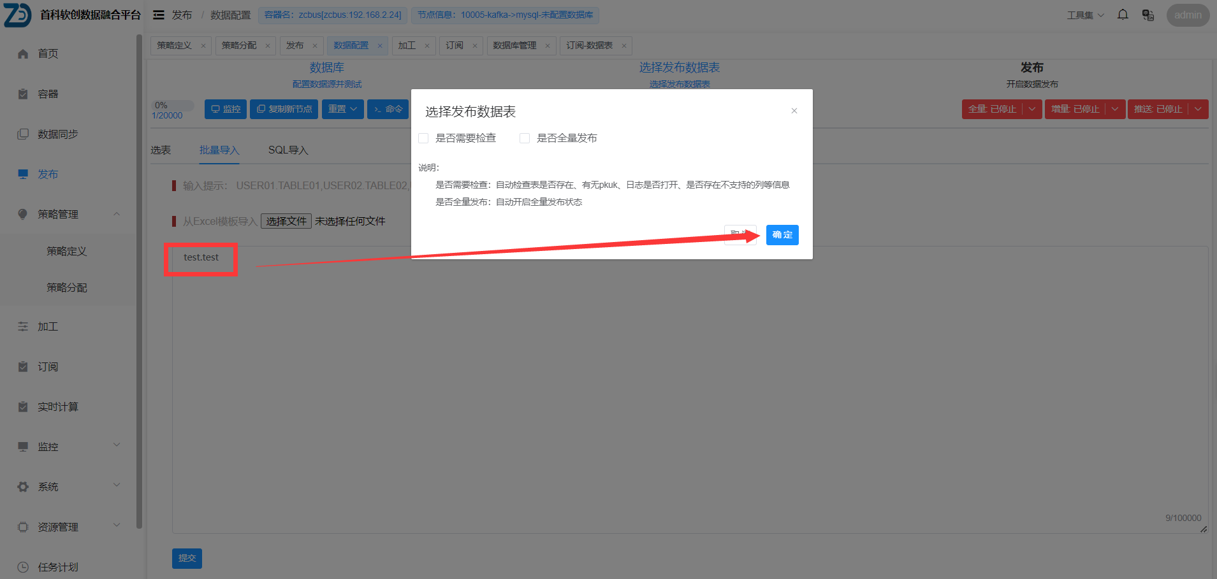Expand the 全量: 已停止 dropdown arrow
Screen dimensions: 1217x579
(1033, 109)
